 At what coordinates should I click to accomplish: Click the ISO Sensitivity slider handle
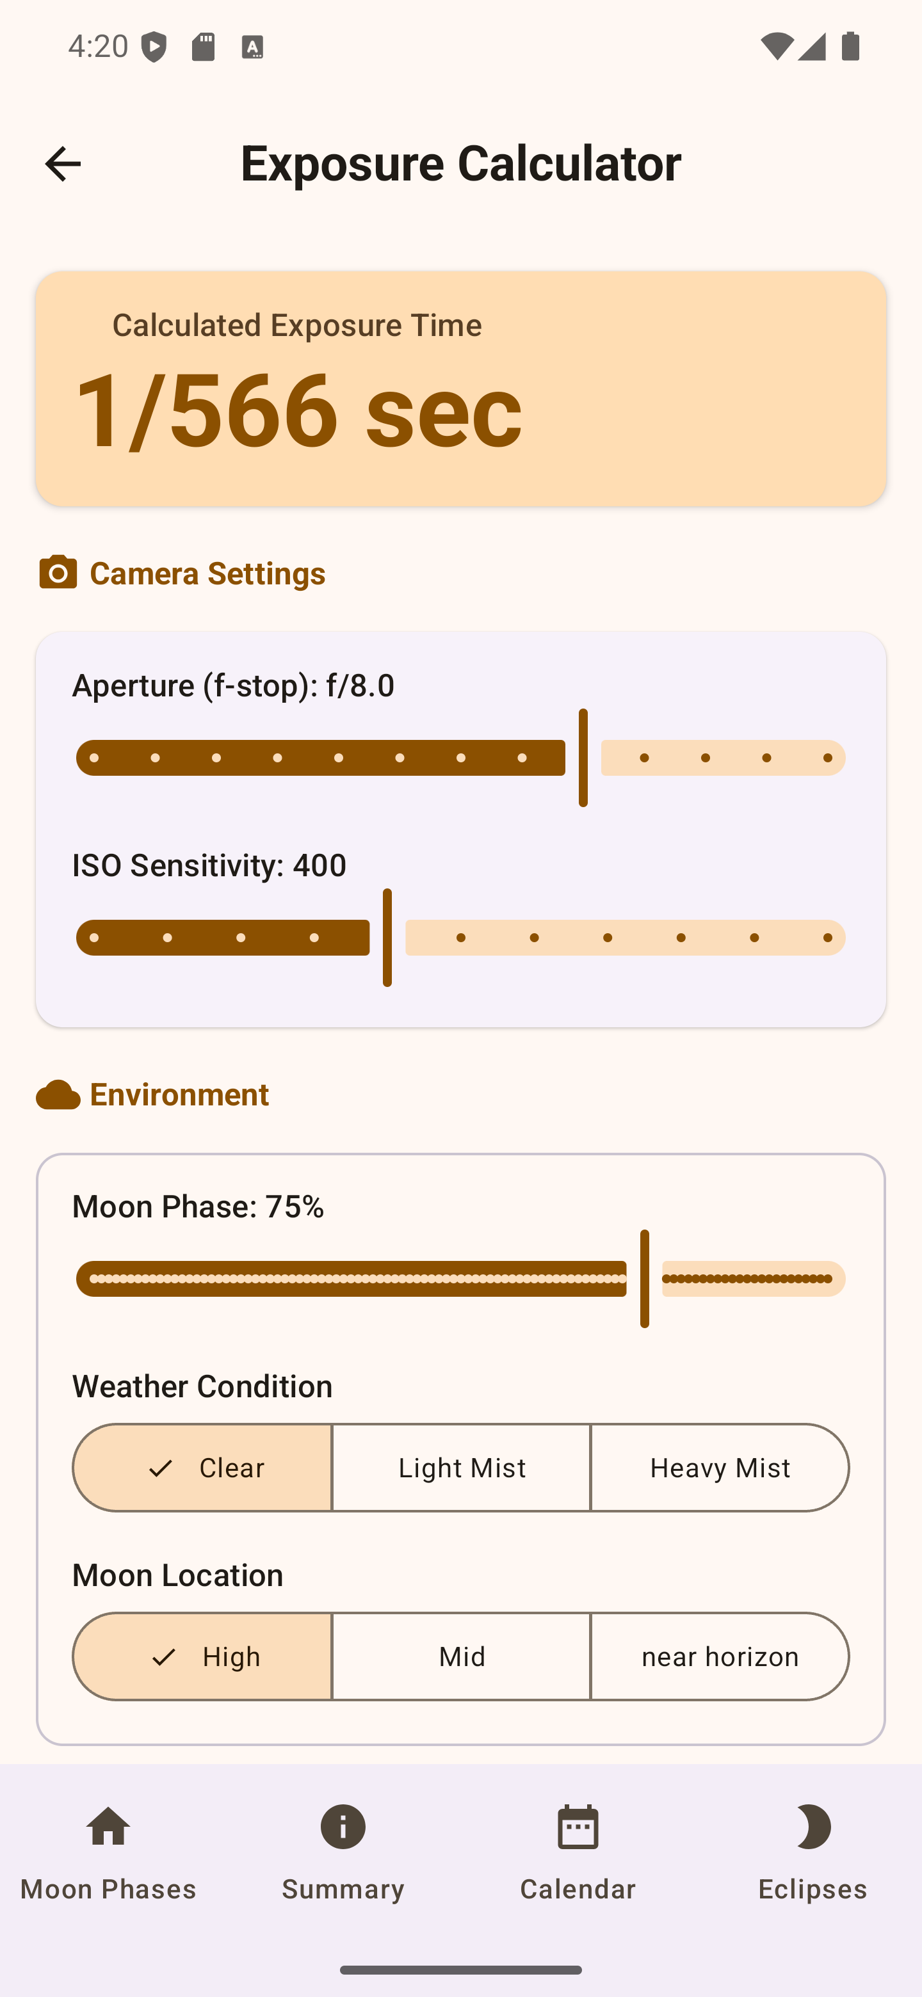click(387, 937)
